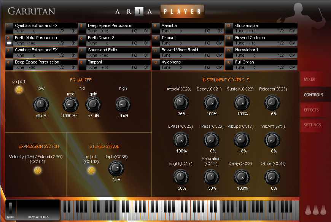Toggle the Velocity/Extend expression switch
Screen dimensions: 331x222
37,170
